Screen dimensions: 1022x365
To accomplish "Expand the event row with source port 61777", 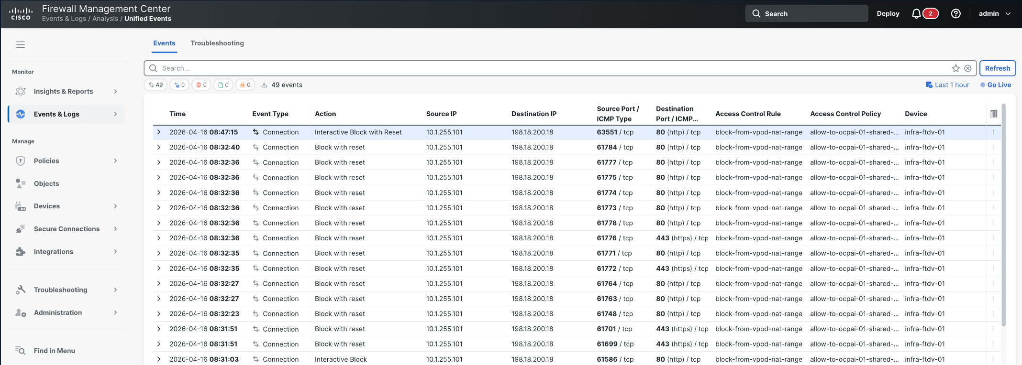I will click(159, 162).
